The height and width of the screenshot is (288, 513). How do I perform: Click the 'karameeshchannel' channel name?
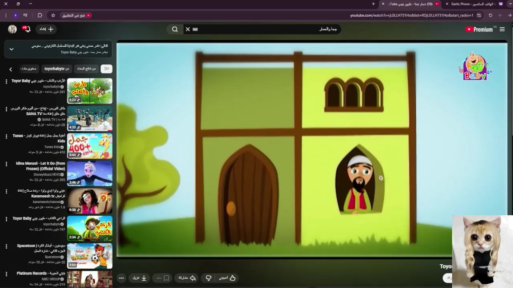click(46, 202)
